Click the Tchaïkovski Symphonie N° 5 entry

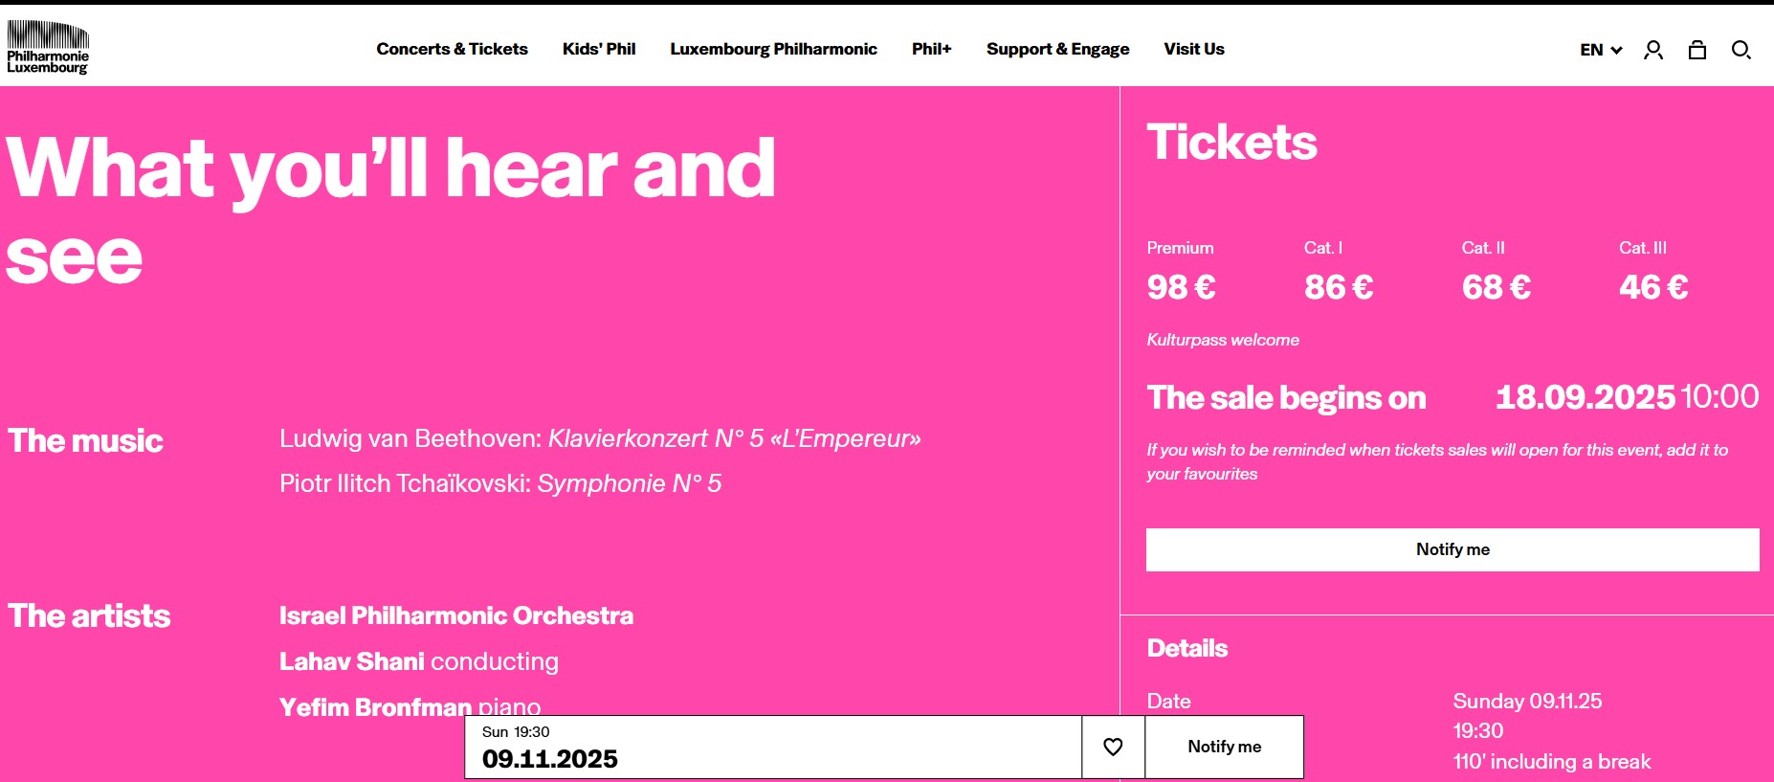point(500,483)
